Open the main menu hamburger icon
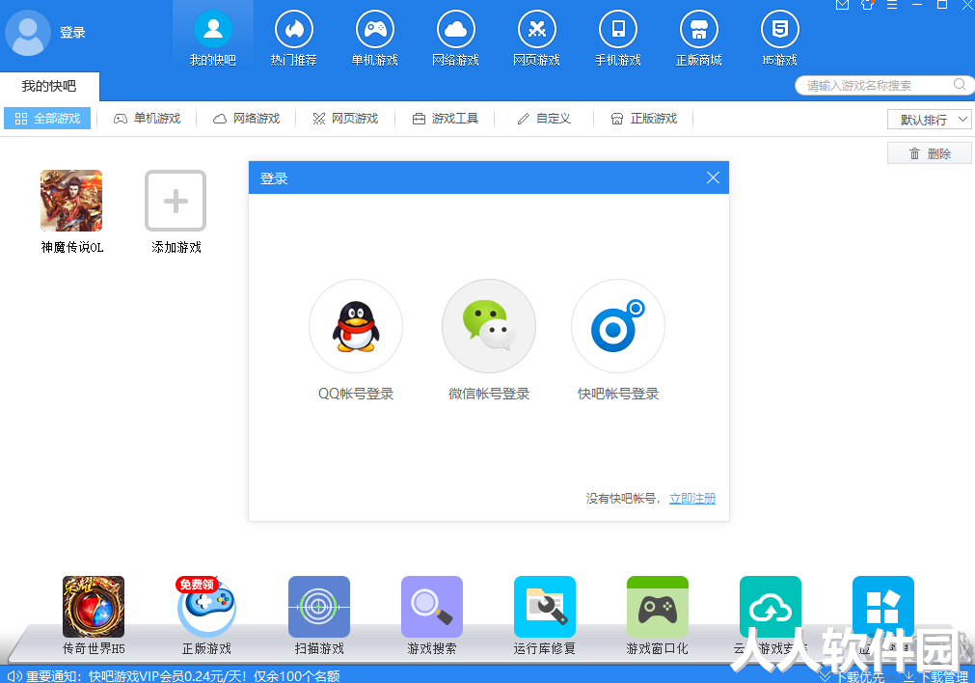The height and width of the screenshot is (683, 975). [x=892, y=5]
